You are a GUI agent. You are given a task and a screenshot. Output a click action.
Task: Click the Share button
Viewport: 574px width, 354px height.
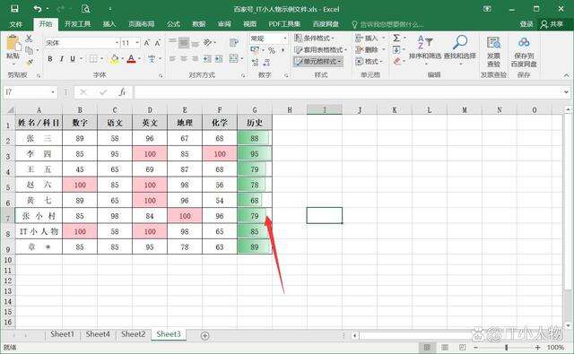[x=552, y=24]
